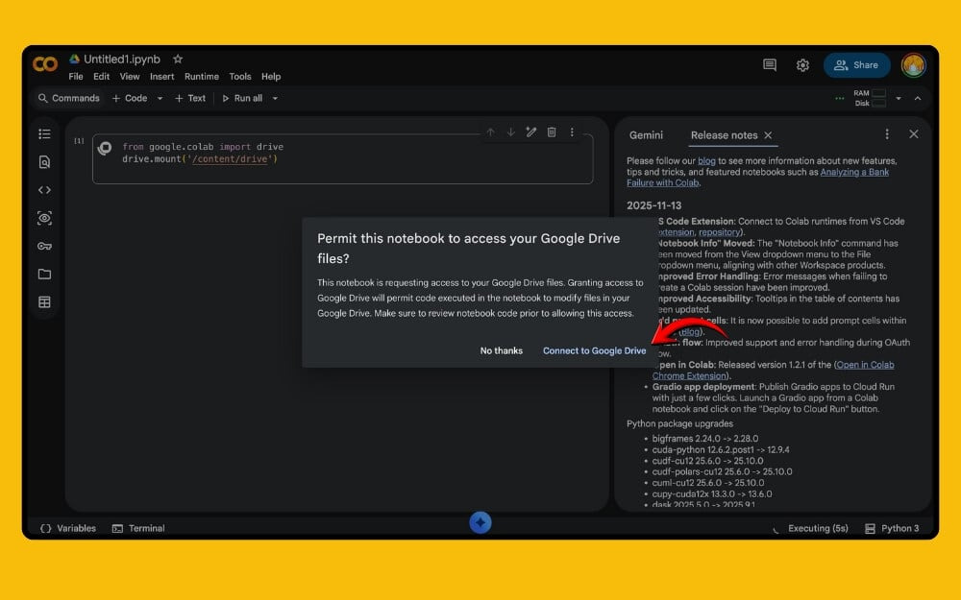
Task: Open the Variables panel
Action: [68, 528]
